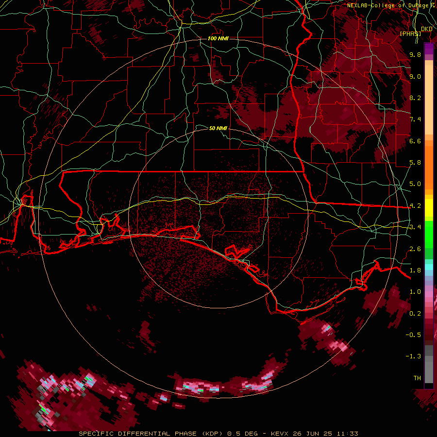Click the 3.4 scale value
437x437 pixels.
415,227
